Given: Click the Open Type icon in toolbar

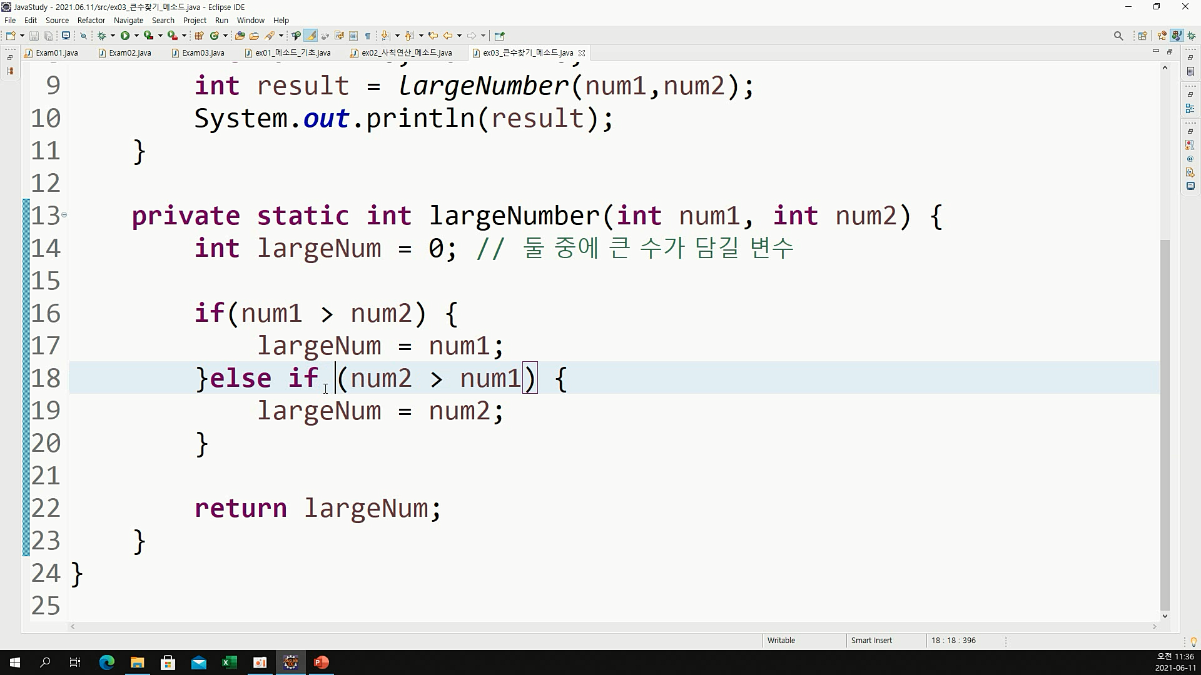Looking at the screenshot, I should pos(240,36).
